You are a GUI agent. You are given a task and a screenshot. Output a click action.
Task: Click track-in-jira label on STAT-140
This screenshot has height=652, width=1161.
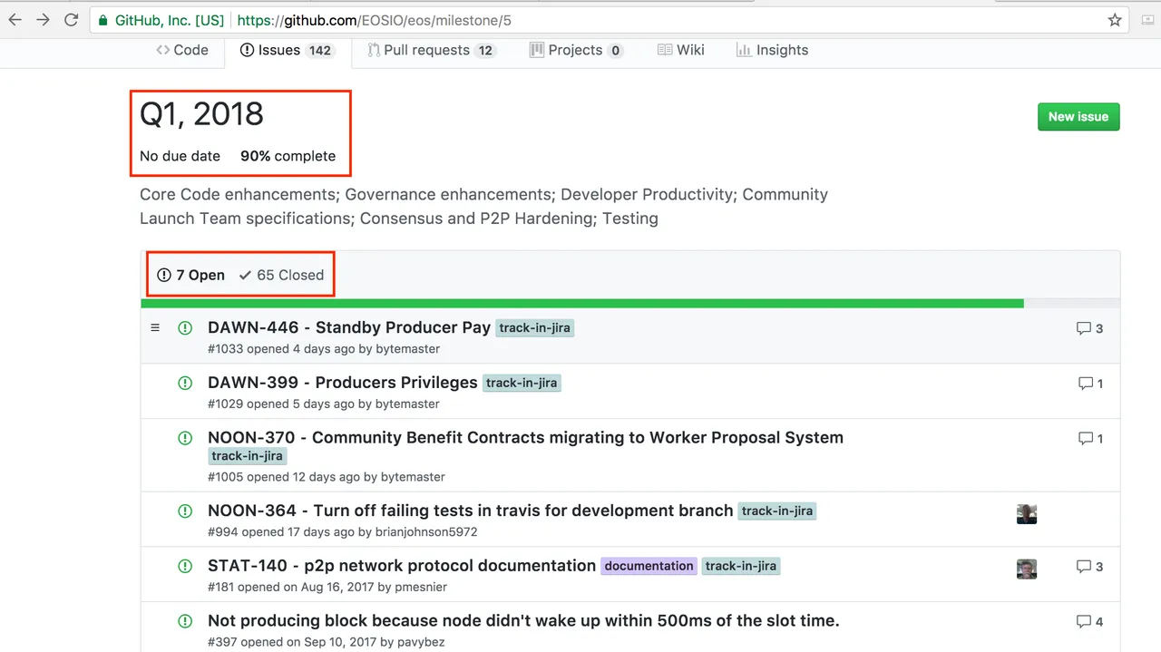(741, 566)
